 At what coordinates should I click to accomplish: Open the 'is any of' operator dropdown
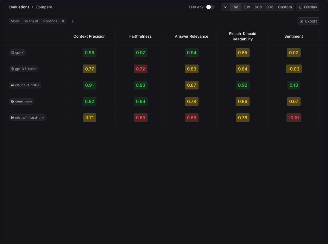32,21
